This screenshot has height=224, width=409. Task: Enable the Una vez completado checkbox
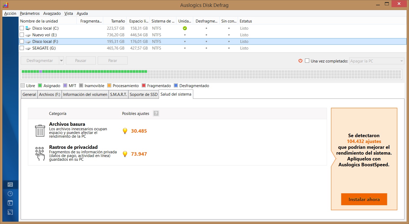point(307,61)
